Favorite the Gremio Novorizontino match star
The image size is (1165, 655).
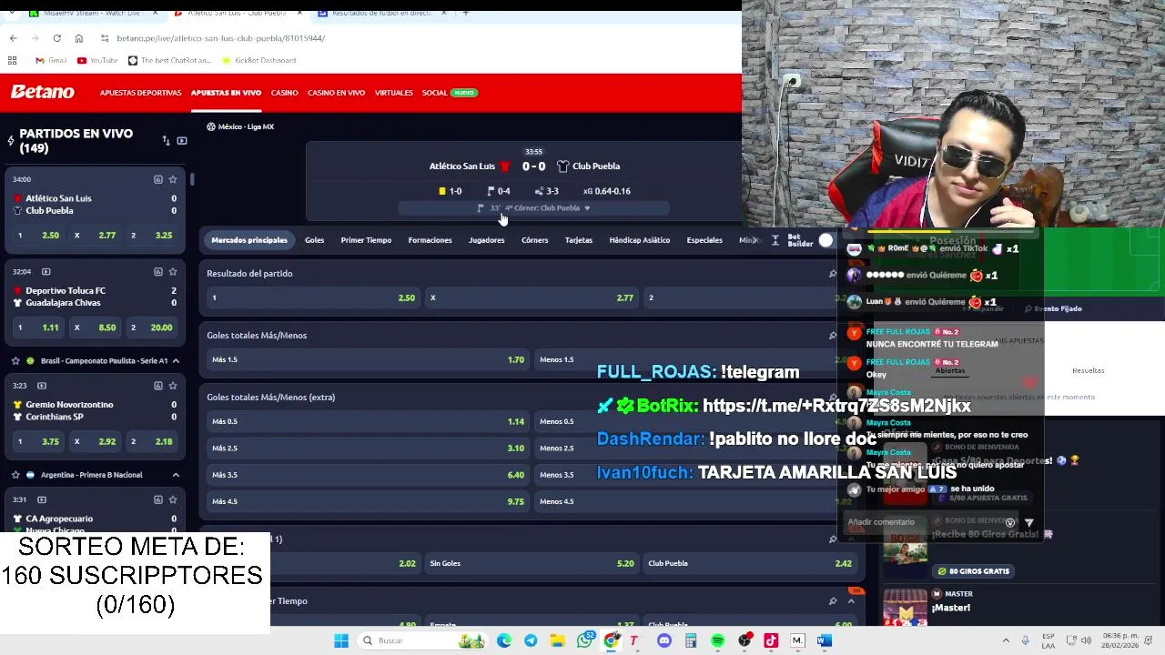[x=173, y=386]
